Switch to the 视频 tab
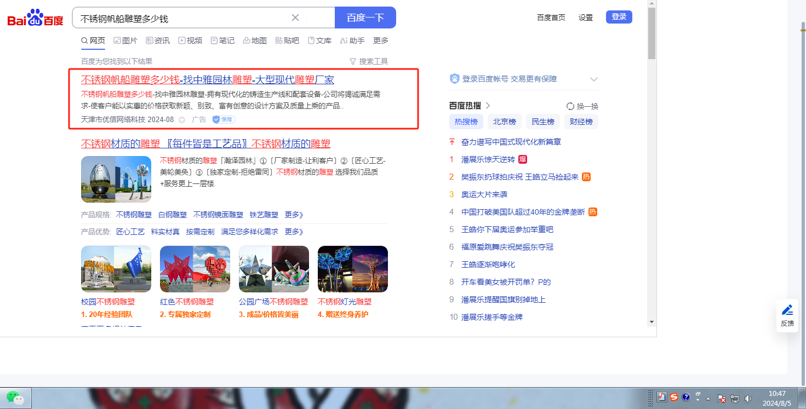The width and height of the screenshot is (806, 409). (x=190, y=41)
